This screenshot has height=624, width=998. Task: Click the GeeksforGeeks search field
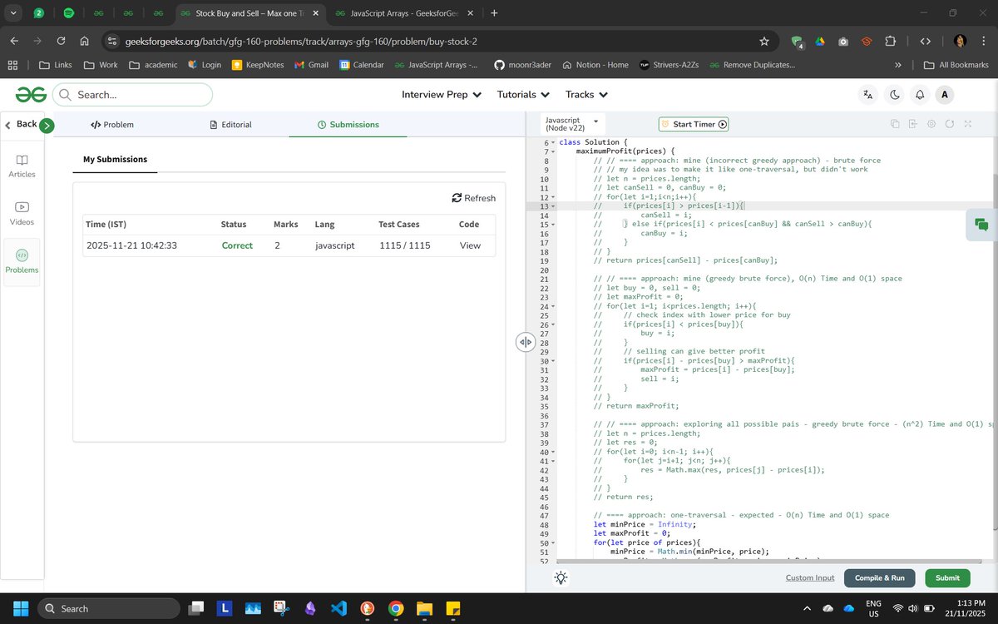pos(132,95)
